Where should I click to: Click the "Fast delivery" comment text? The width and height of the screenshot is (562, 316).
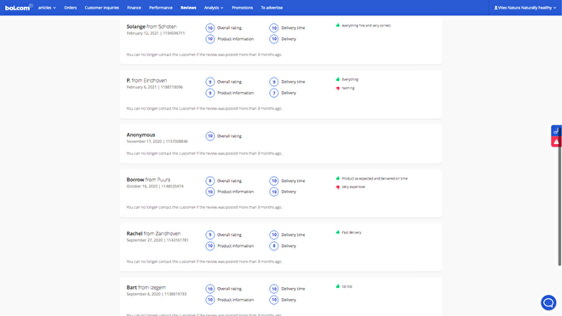coord(351,233)
